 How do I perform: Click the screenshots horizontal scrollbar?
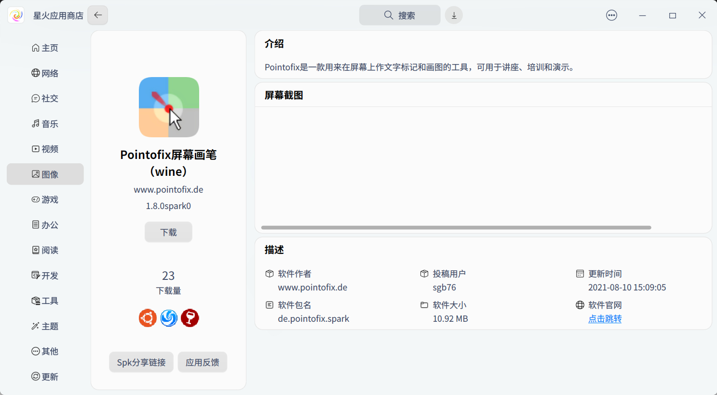[455, 227]
